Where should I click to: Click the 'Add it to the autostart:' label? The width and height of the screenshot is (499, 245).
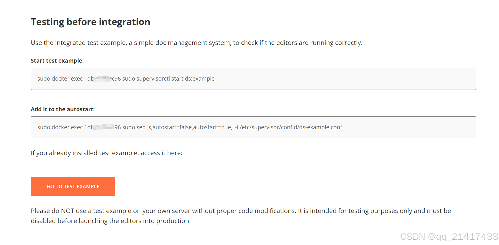63,109
